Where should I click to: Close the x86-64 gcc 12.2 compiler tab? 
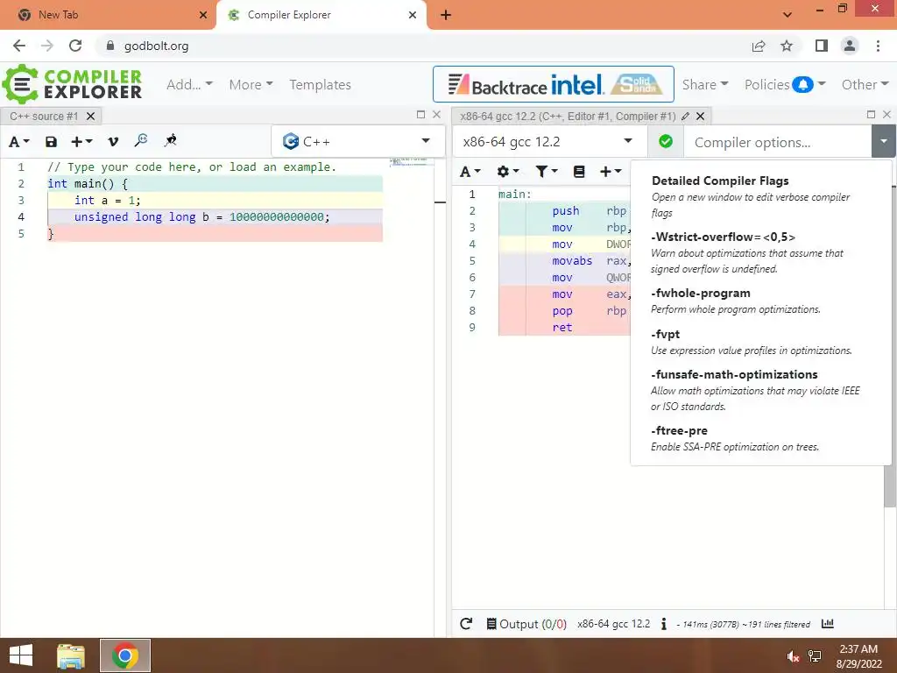700,117
